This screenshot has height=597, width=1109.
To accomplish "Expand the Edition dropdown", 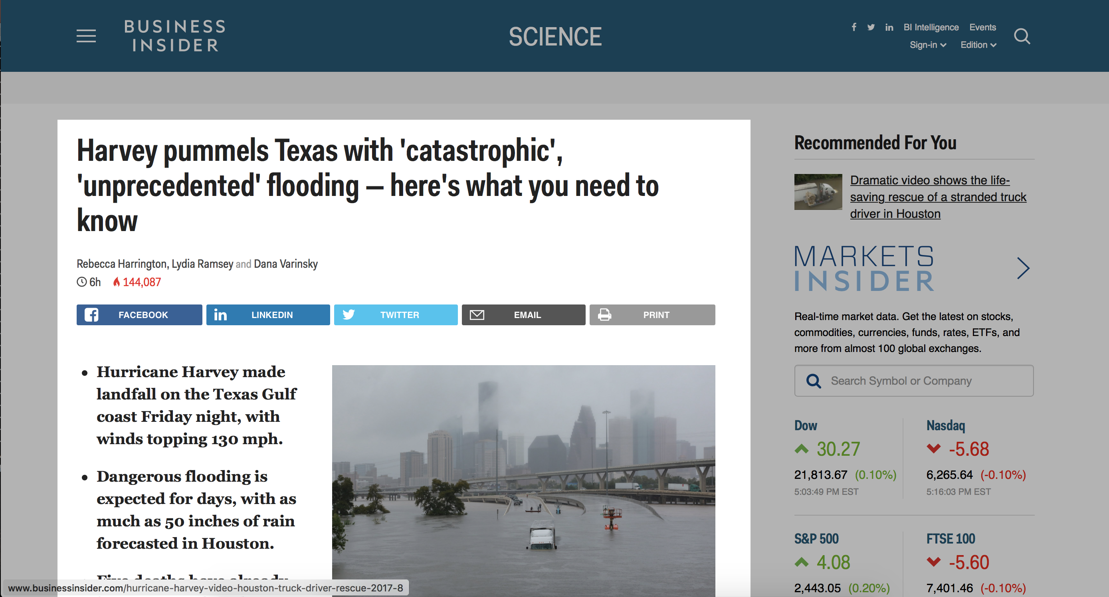I will click(978, 45).
